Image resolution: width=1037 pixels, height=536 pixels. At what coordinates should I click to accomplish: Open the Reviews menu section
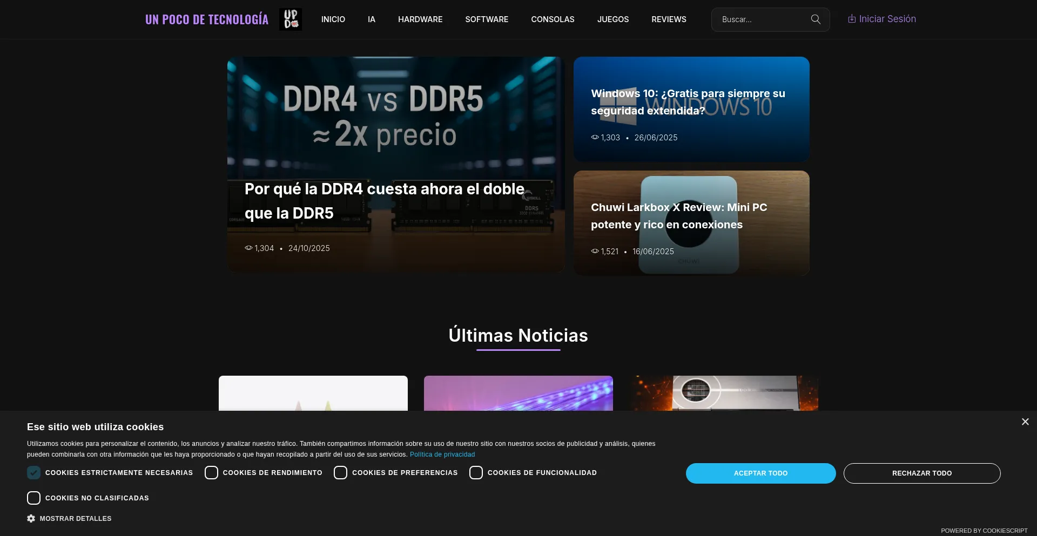point(669,19)
